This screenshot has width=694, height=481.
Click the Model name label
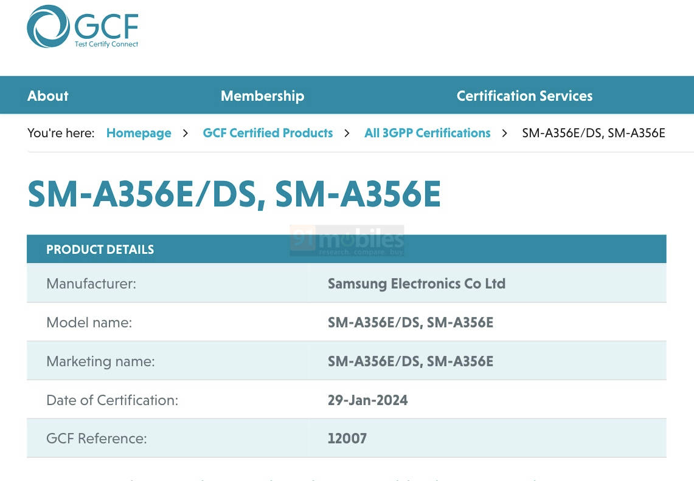(x=89, y=322)
